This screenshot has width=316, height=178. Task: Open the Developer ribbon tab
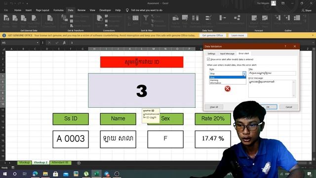(x=105, y=10)
